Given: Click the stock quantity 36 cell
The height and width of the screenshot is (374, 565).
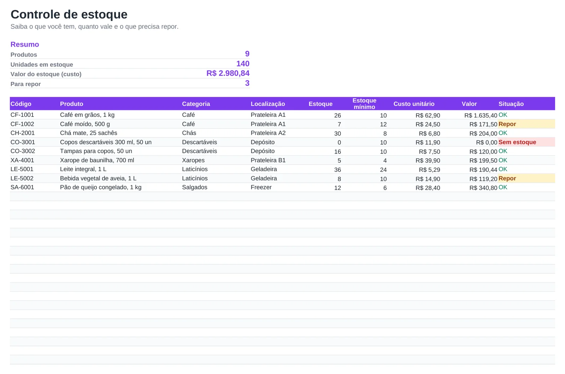Looking at the screenshot, I should click(x=338, y=170).
